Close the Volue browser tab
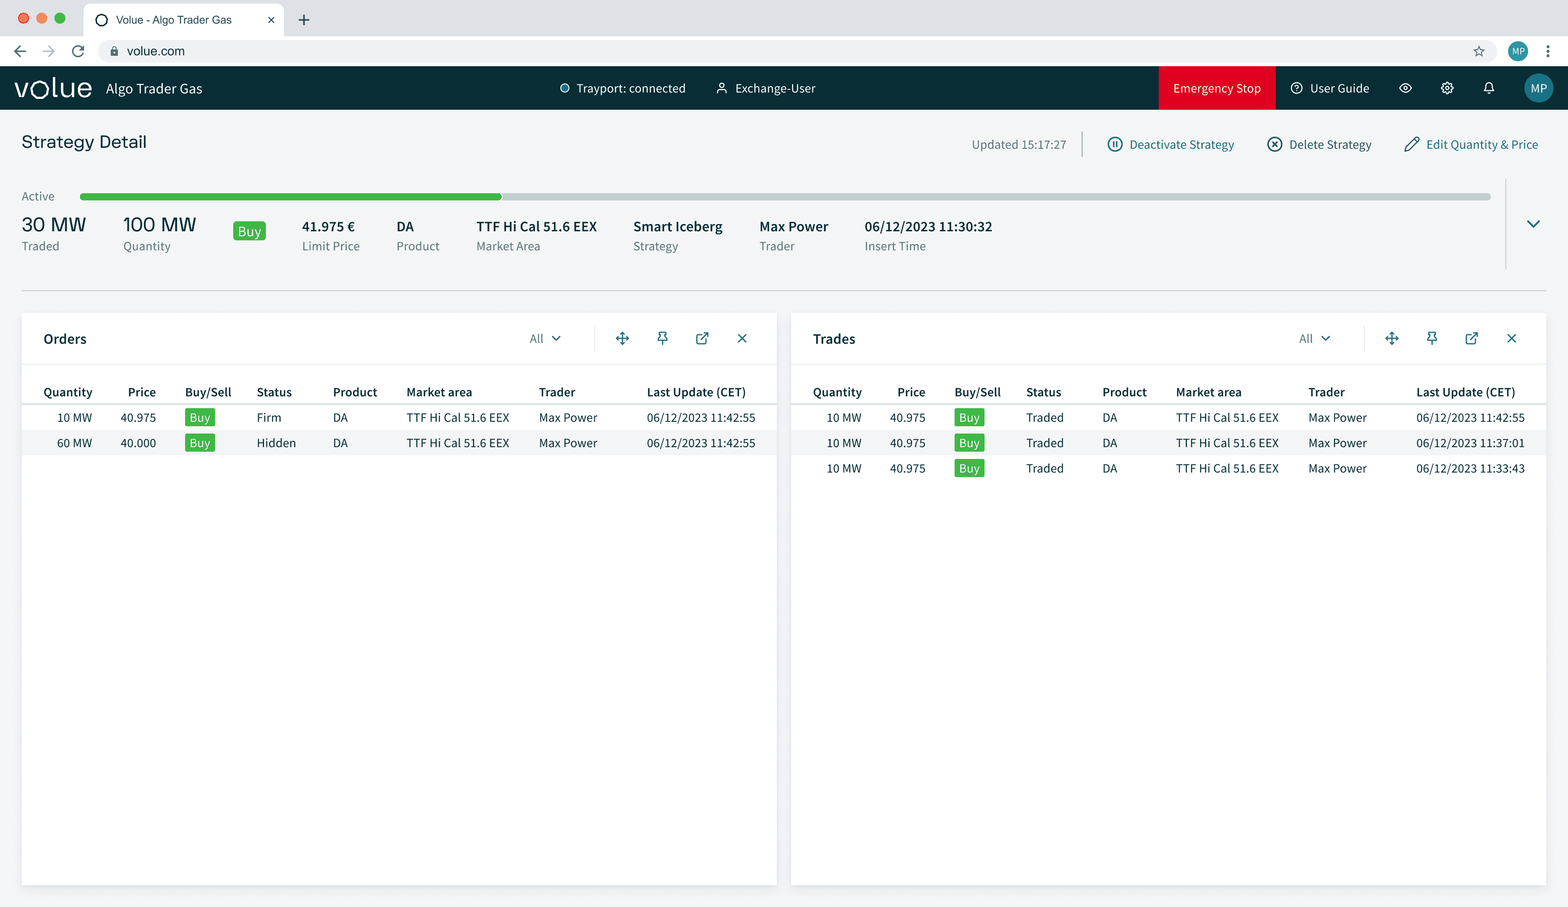This screenshot has width=1568, height=907. 271,20
